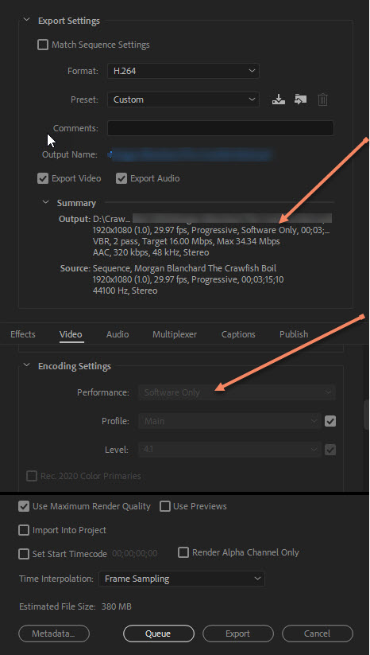
Task: Collapse the Export Settings section
Action: (x=27, y=20)
